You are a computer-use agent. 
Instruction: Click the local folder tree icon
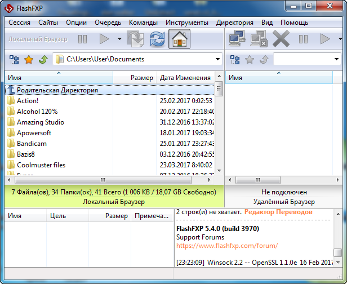click(14, 59)
